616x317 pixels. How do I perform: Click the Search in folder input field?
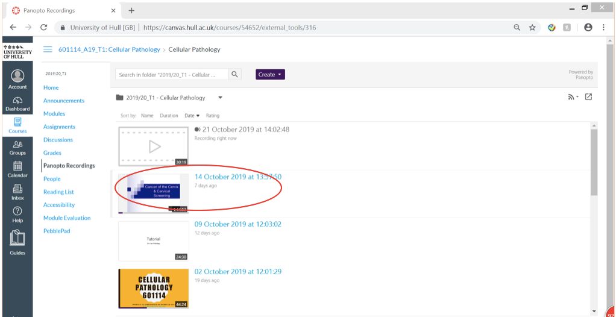[x=172, y=75]
